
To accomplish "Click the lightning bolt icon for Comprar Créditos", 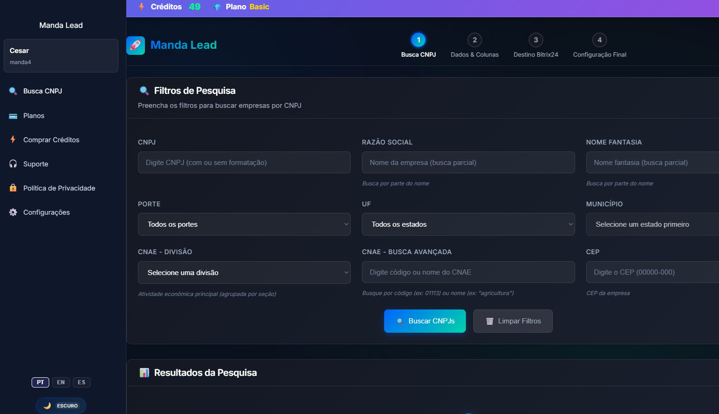I will click(x=13, y=140).
